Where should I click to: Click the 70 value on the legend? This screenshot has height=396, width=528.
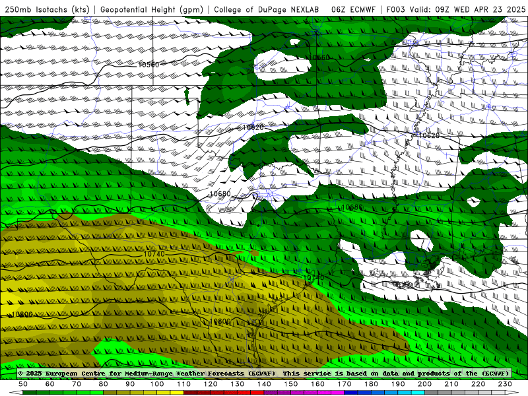coord(77,384)
